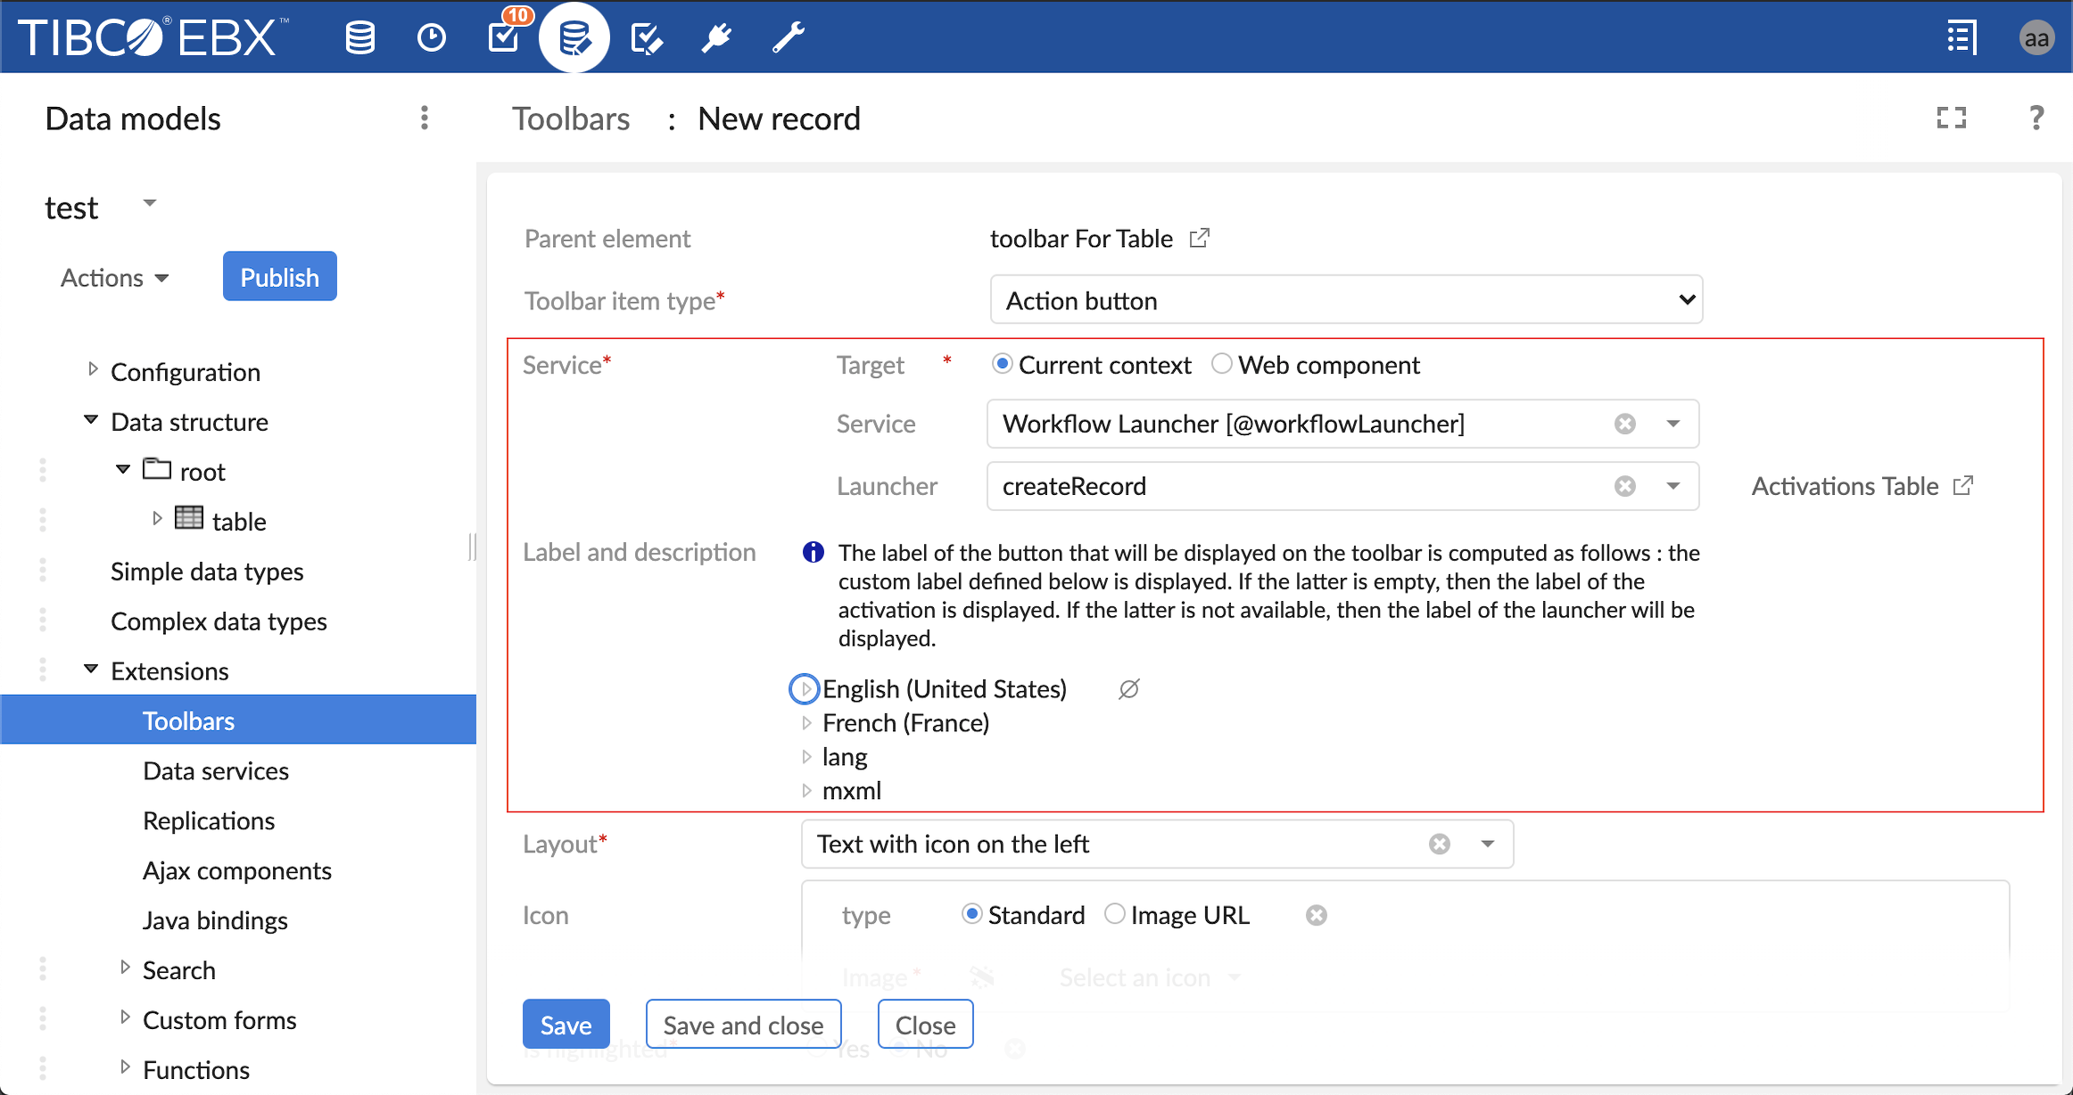Open the Administration wrench icon

788,37
